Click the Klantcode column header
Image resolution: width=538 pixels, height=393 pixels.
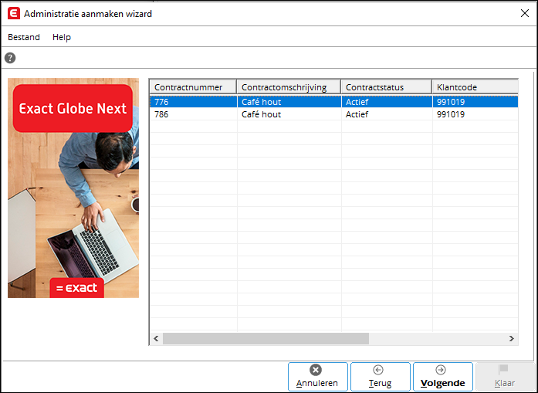pyautogui.click(x=475, y=86)
